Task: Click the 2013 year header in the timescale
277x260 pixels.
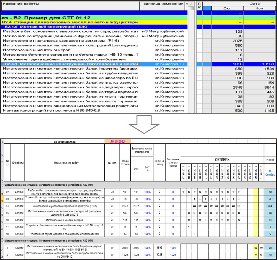Action: point(255,4)
